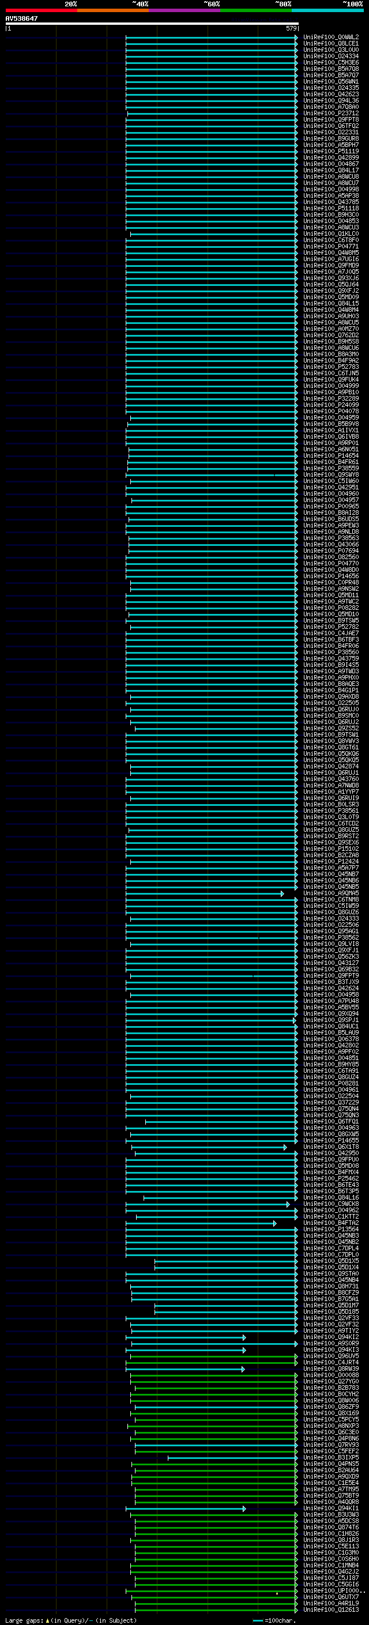Click the UniRef100_Q8GUZ6 label
369x1625 pixels.
click(x=331, y=912)
